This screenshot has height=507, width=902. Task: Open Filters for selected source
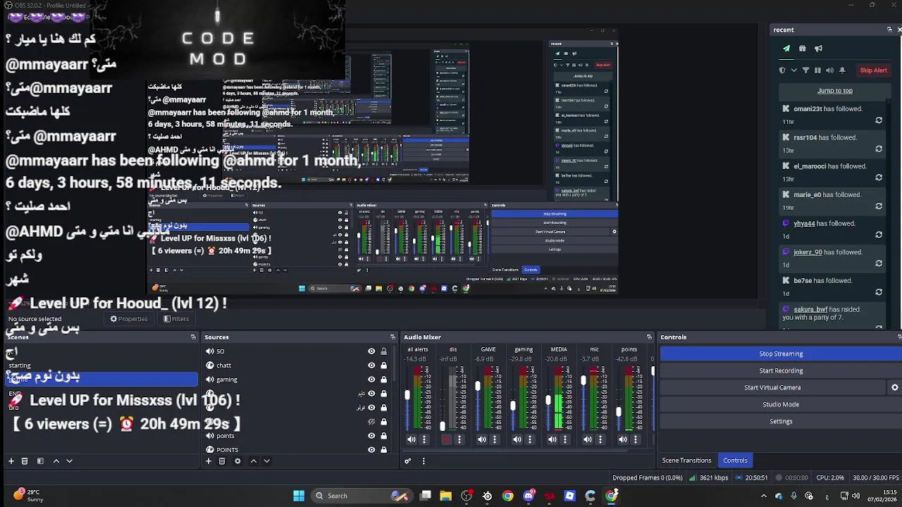pos(176,319)
